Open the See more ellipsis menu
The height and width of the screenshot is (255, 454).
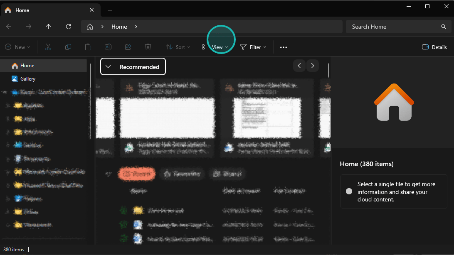tap(284, 47)
